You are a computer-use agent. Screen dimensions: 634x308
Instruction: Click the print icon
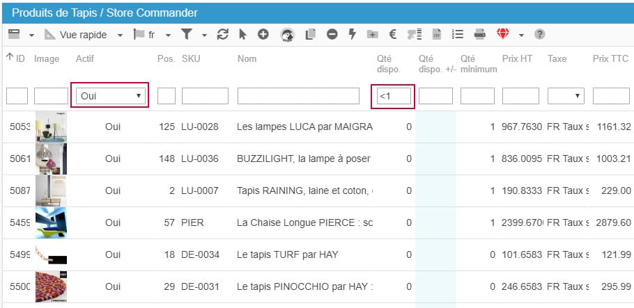480,34
